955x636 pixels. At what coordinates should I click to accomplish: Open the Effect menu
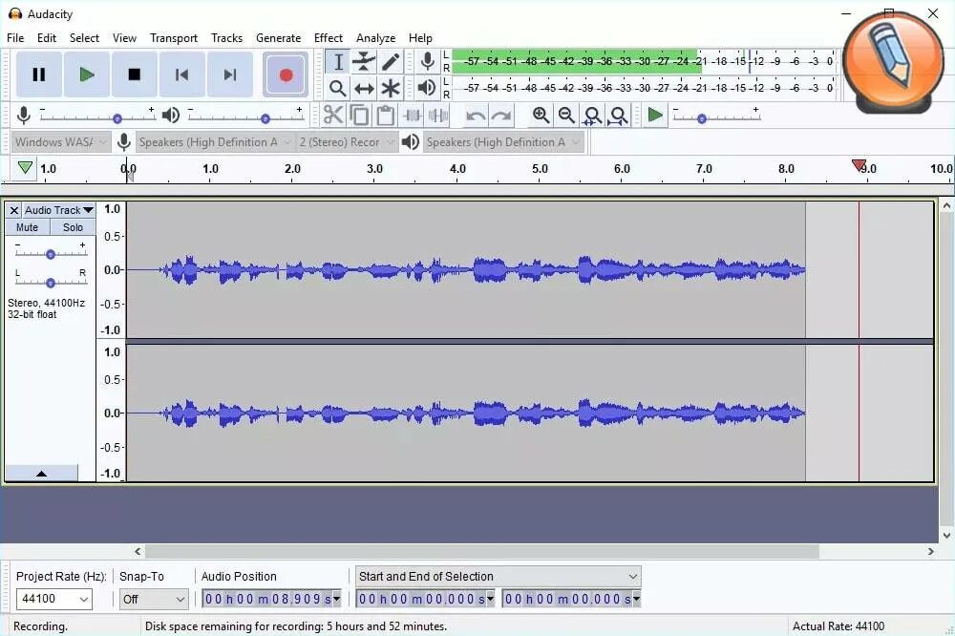coord(329,37)
